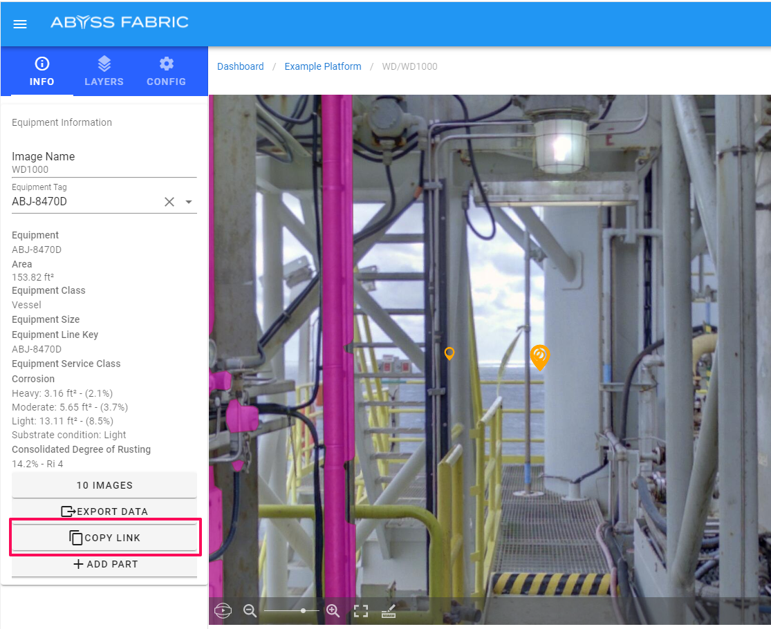The height and width of the screenshot is (629, 771).
Task: Go to Example Platform breadcrumb link
Action: [x=323, y=66]
